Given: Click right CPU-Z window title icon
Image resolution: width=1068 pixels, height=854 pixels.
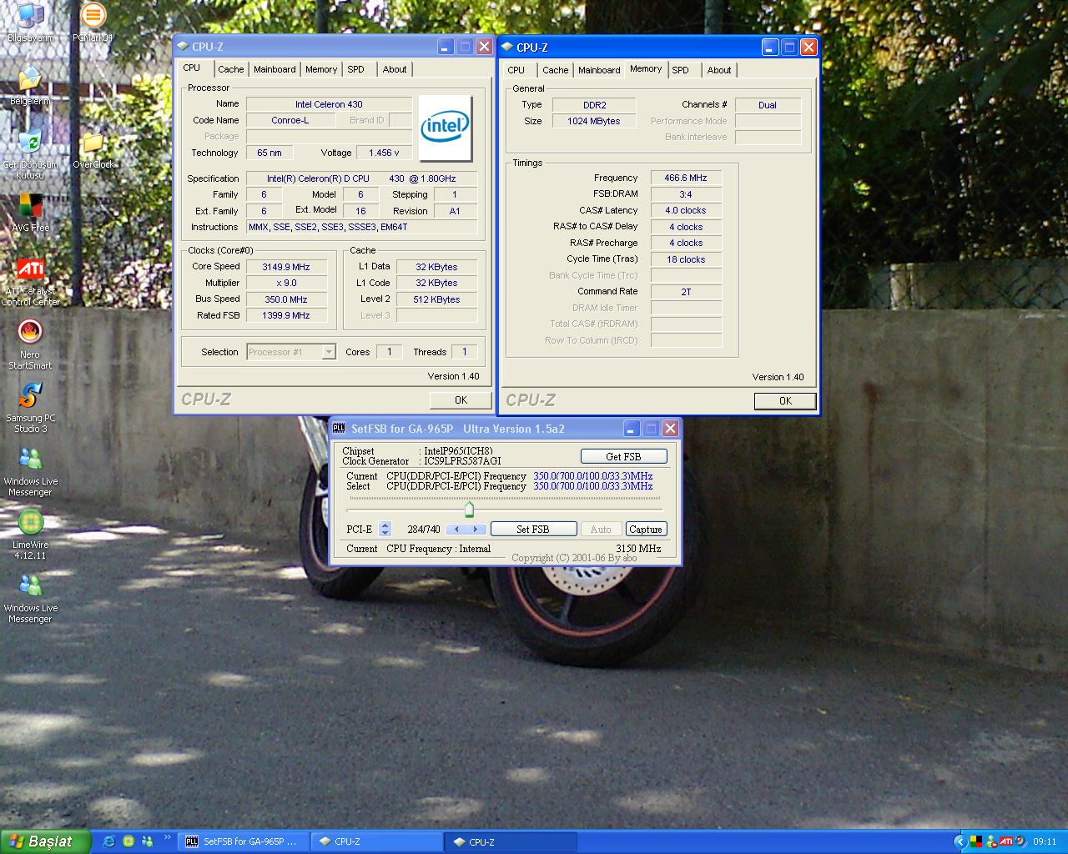Looking at the screenshot, I should [506, 48].
